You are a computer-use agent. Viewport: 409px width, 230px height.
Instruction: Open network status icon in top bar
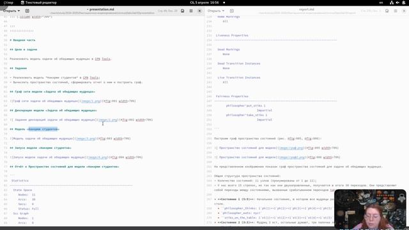click(x=392, y=3)
